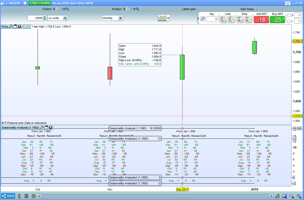
Task: Click the virtual keyboard icon in title bar
Action: (288, 3)
